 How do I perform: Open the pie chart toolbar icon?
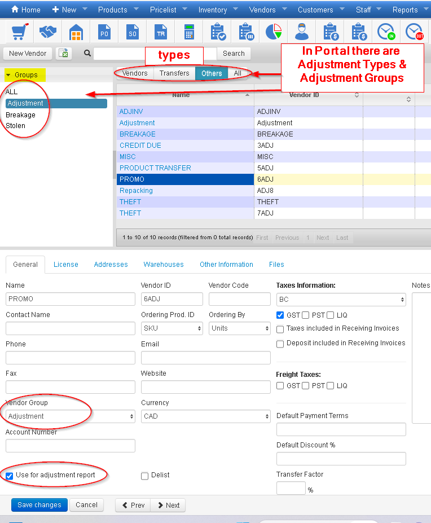(x=274, y=32)
